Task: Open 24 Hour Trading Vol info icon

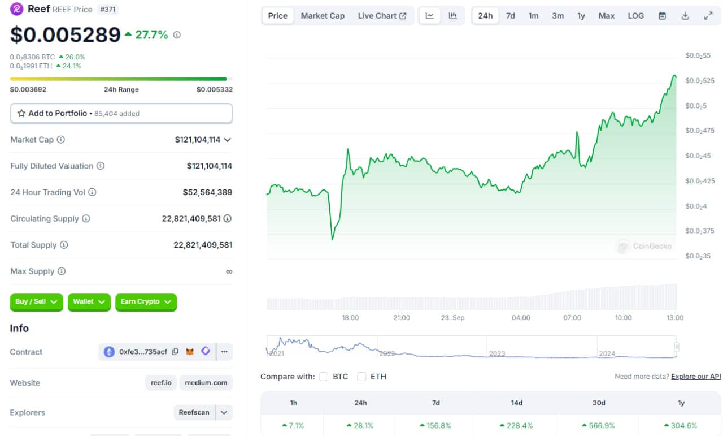Action: pyautogui.click(x=92, y=192)
